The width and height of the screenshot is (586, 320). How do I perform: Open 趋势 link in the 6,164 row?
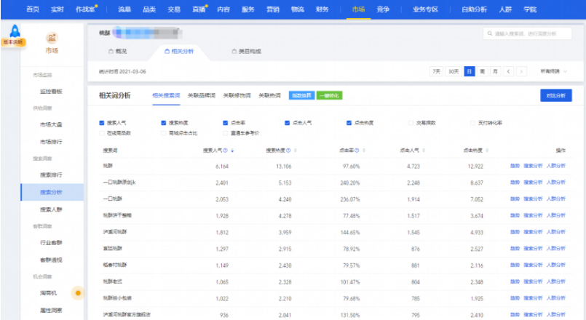click(x=515, y=166)
